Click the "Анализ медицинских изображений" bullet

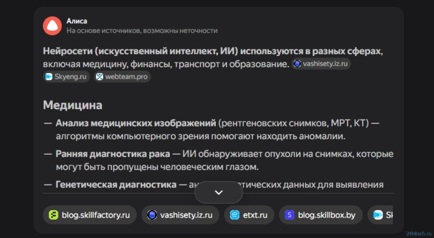click(136, 123)
